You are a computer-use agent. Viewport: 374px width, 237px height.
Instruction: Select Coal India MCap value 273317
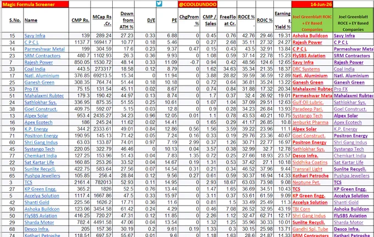102,69
